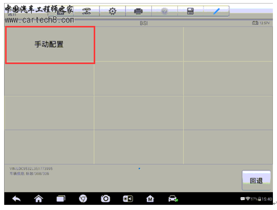Tap the battery voltage indicator
This screenshot has height=210, width=277.
(261, 23)
